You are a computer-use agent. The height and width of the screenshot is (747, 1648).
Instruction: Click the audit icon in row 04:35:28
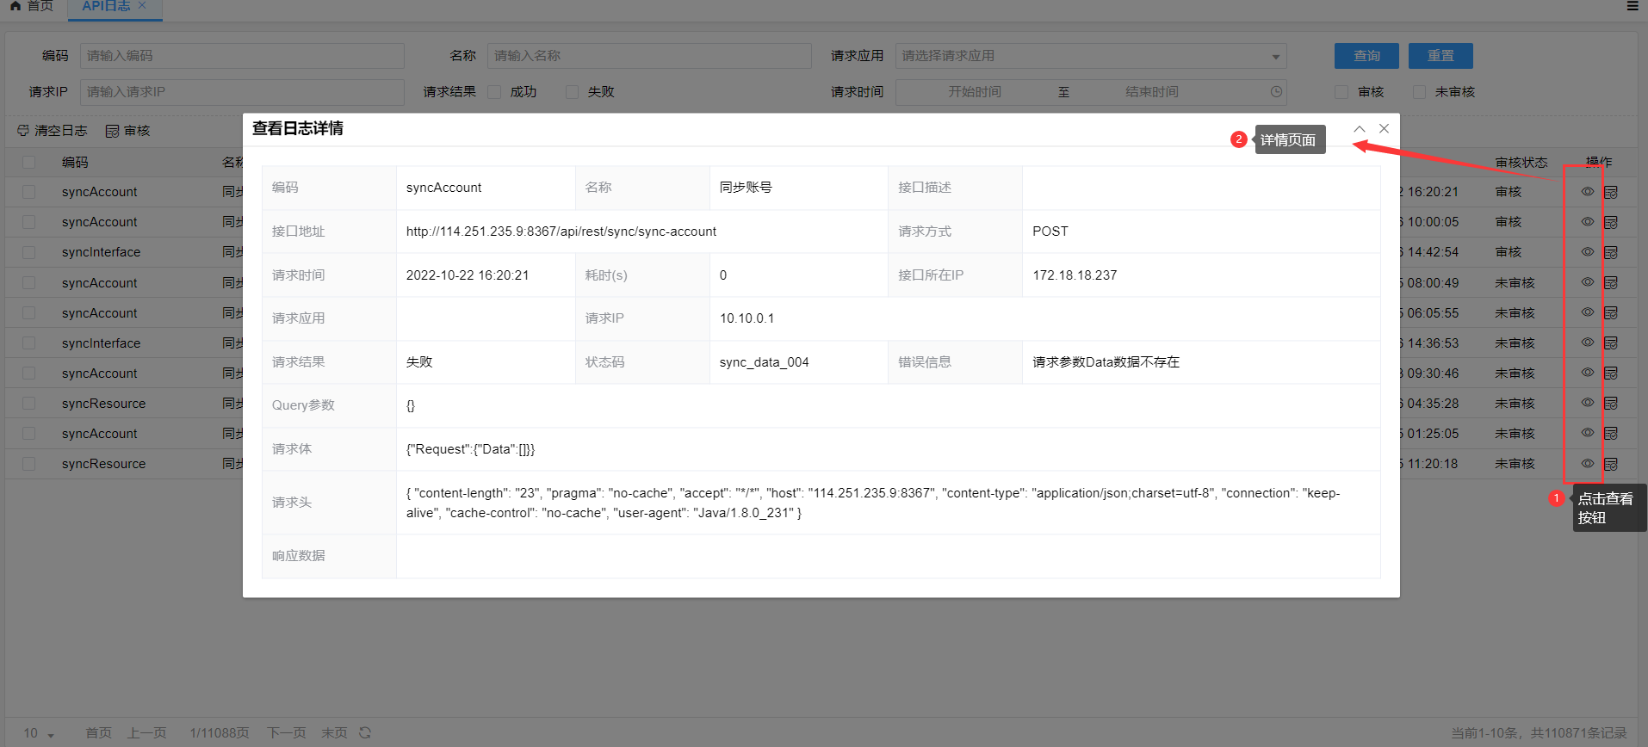[1611, 403]
